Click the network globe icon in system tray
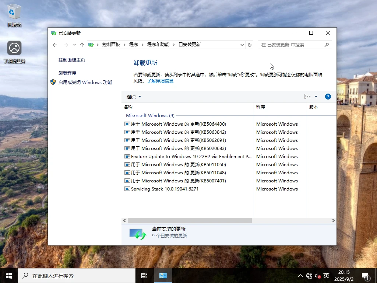 click(x=309, y=275)
